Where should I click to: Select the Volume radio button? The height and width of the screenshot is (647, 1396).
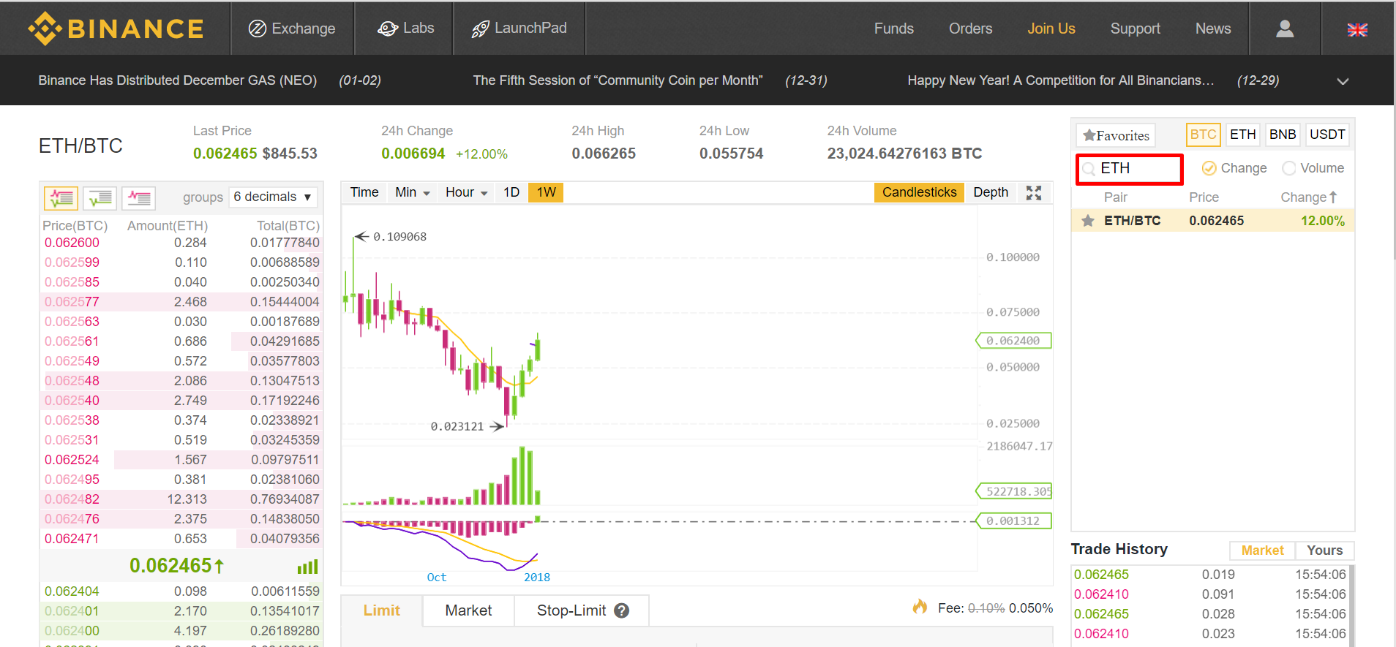pos(1288,168)
